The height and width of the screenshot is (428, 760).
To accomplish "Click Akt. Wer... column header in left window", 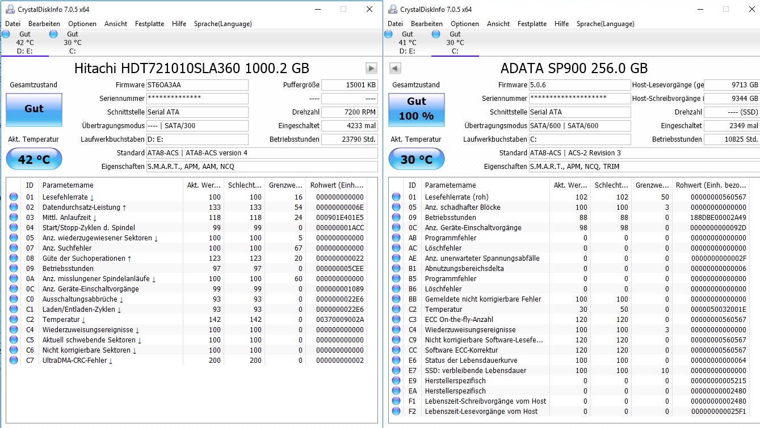I will (x=203, y=185).
